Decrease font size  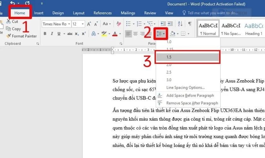[96, 24]
